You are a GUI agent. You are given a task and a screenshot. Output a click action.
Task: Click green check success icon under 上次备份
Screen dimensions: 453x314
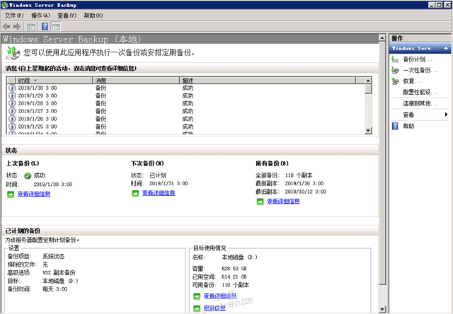coord(28,176)
